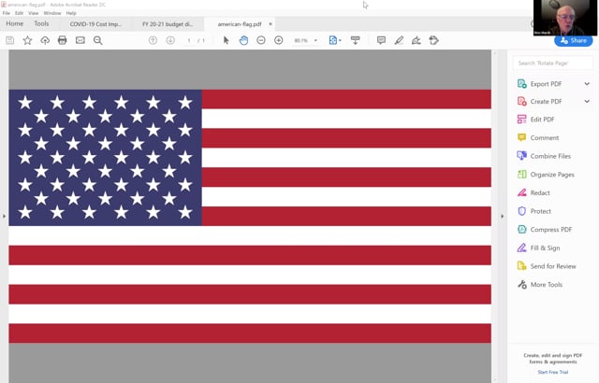The image size is (599, 383).
Task: Open the Window menu
Action: click(52, 13)
